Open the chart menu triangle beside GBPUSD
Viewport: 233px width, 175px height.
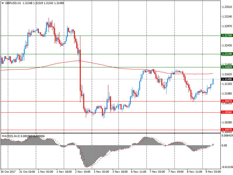3,3
